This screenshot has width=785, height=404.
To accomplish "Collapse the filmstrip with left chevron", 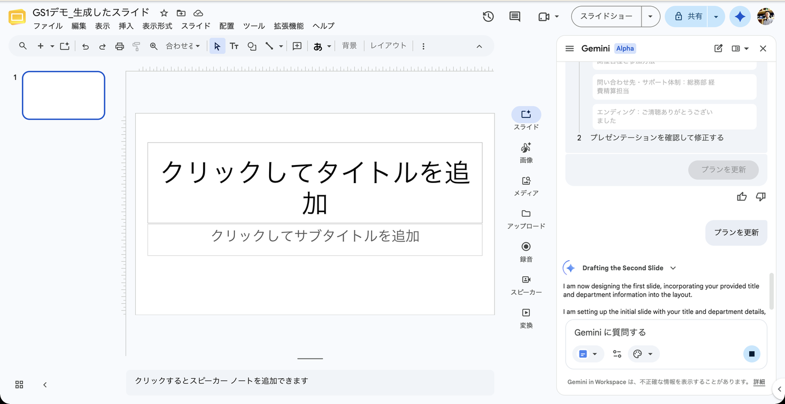I will (45, 384).
